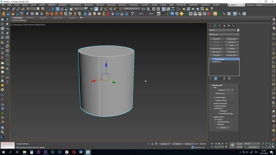The height and width of the screenshot is (155, 276).
Task: Open the Selection Filter dropdown in main toolbar
Action: 31,9
